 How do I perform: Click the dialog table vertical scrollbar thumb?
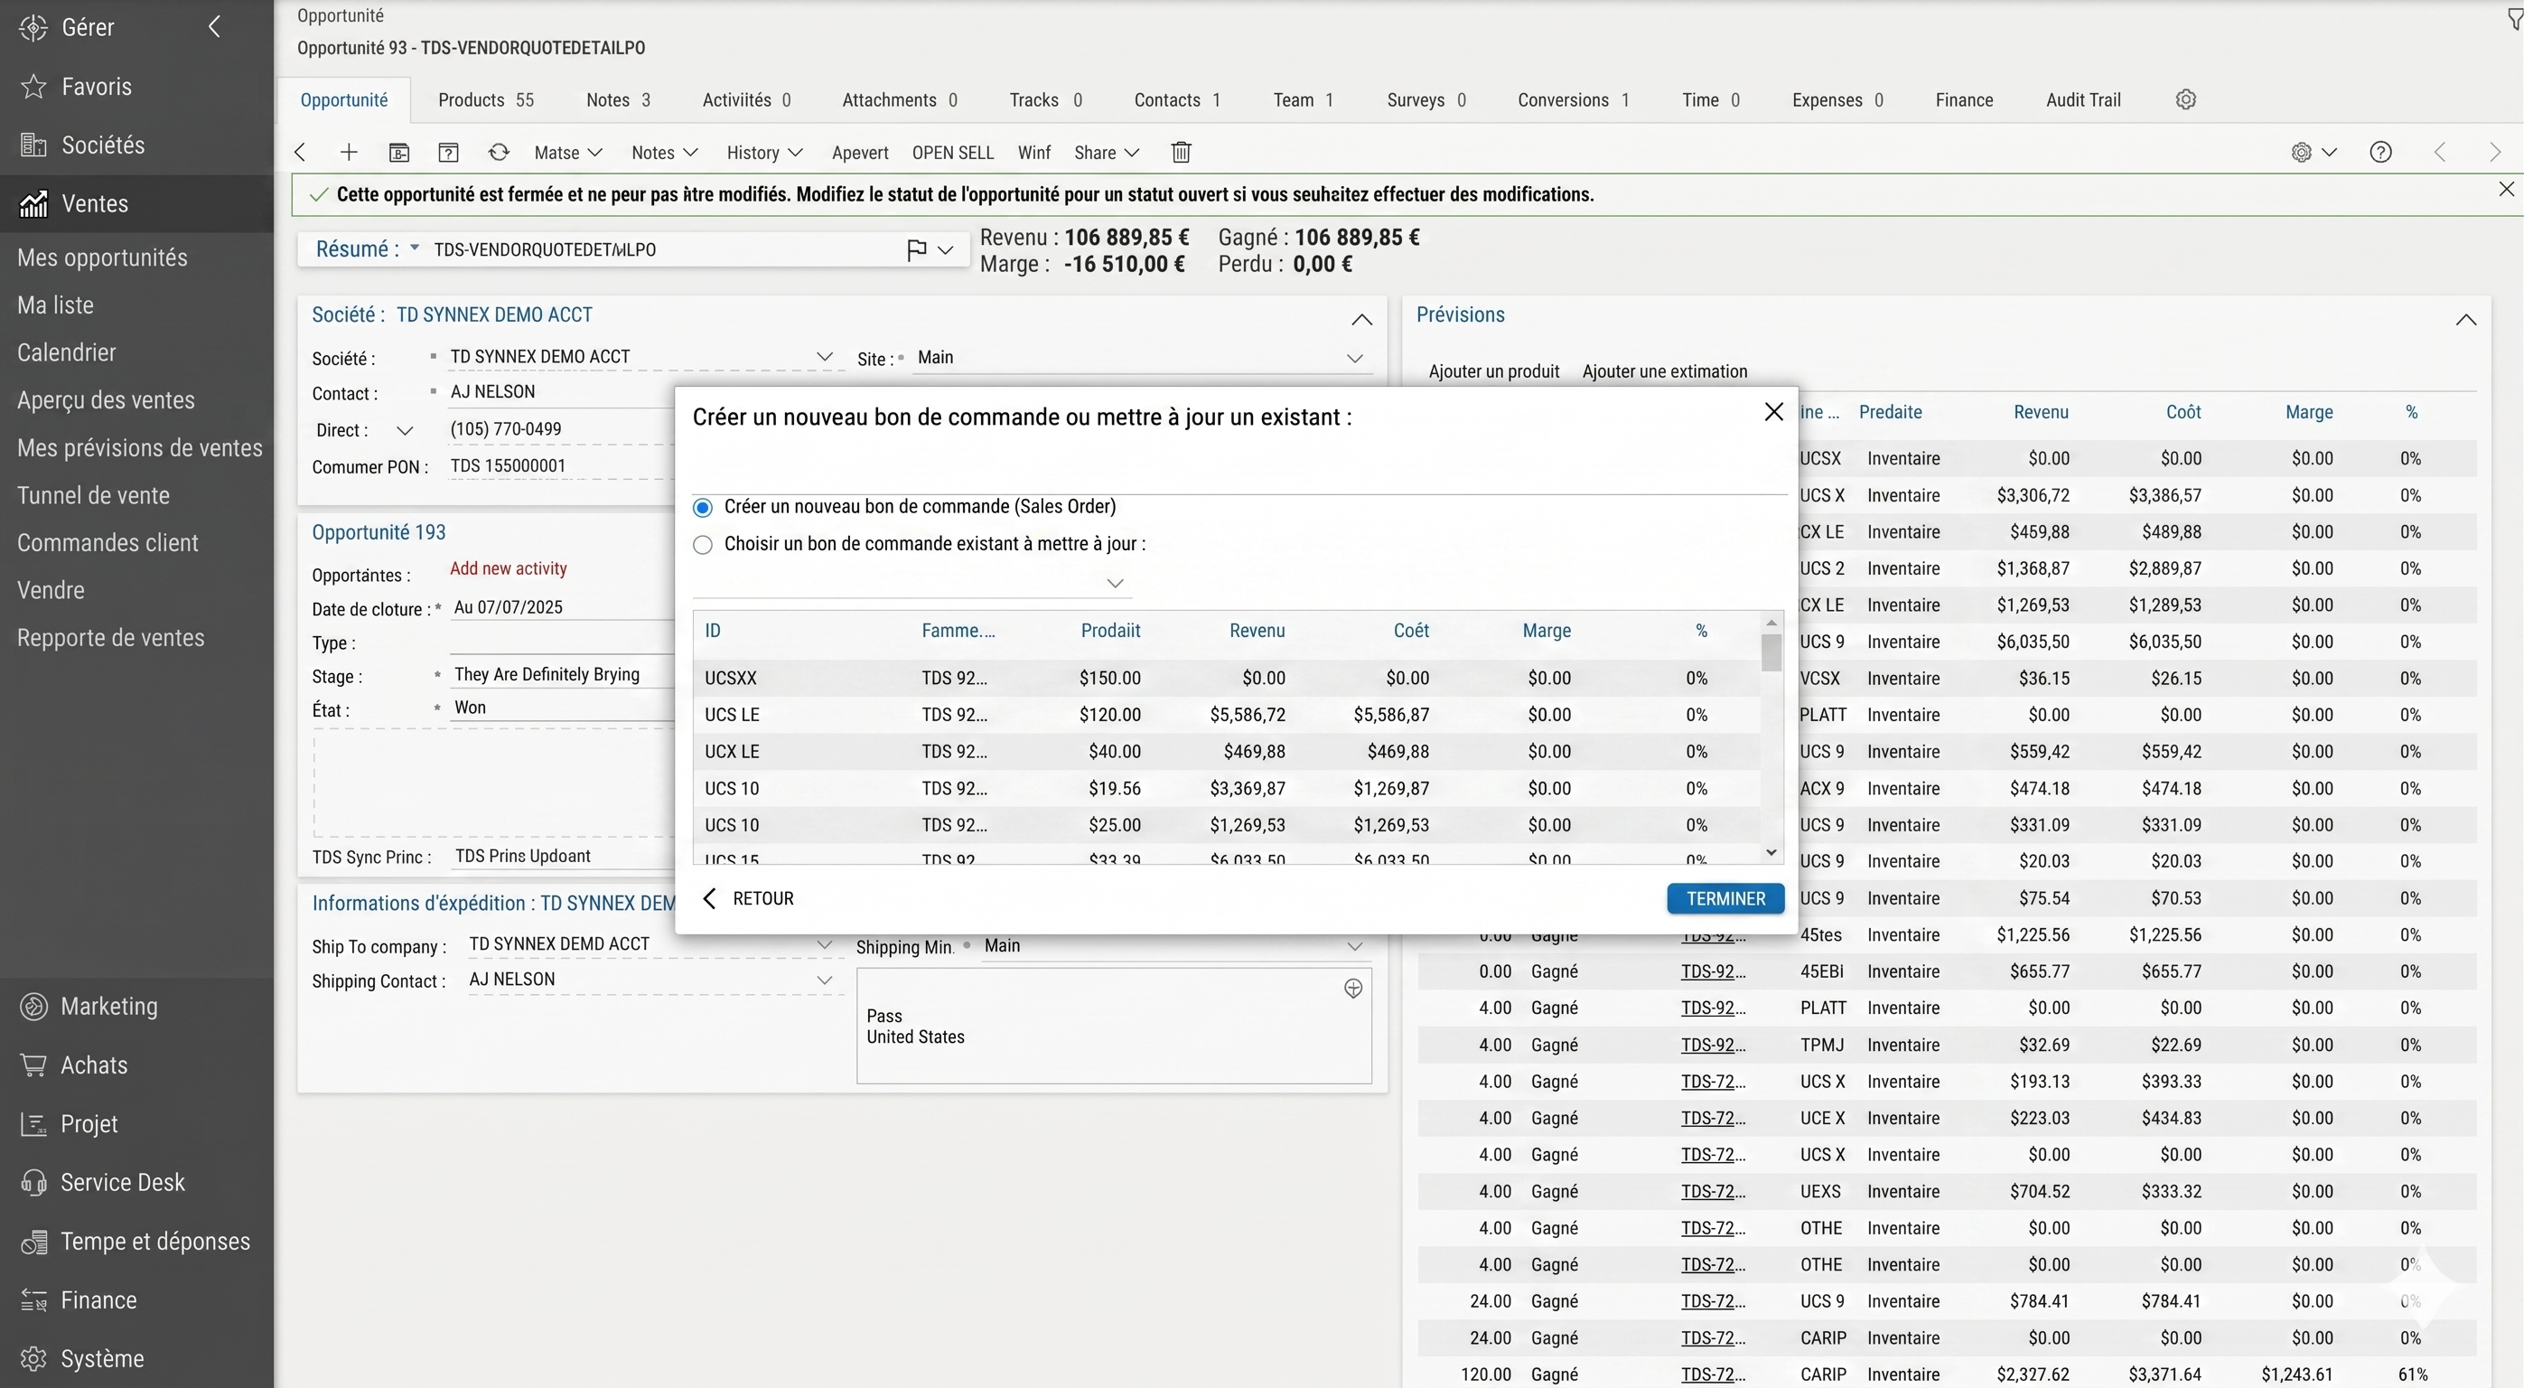point(1771,652)
